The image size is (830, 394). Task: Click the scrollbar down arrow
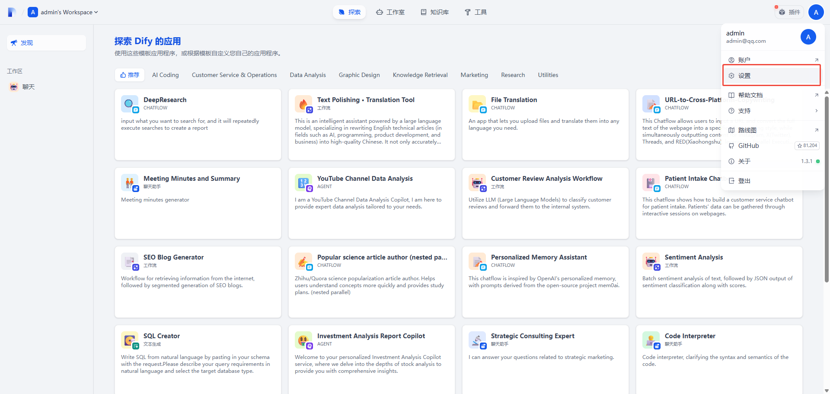tap(827, 391)
